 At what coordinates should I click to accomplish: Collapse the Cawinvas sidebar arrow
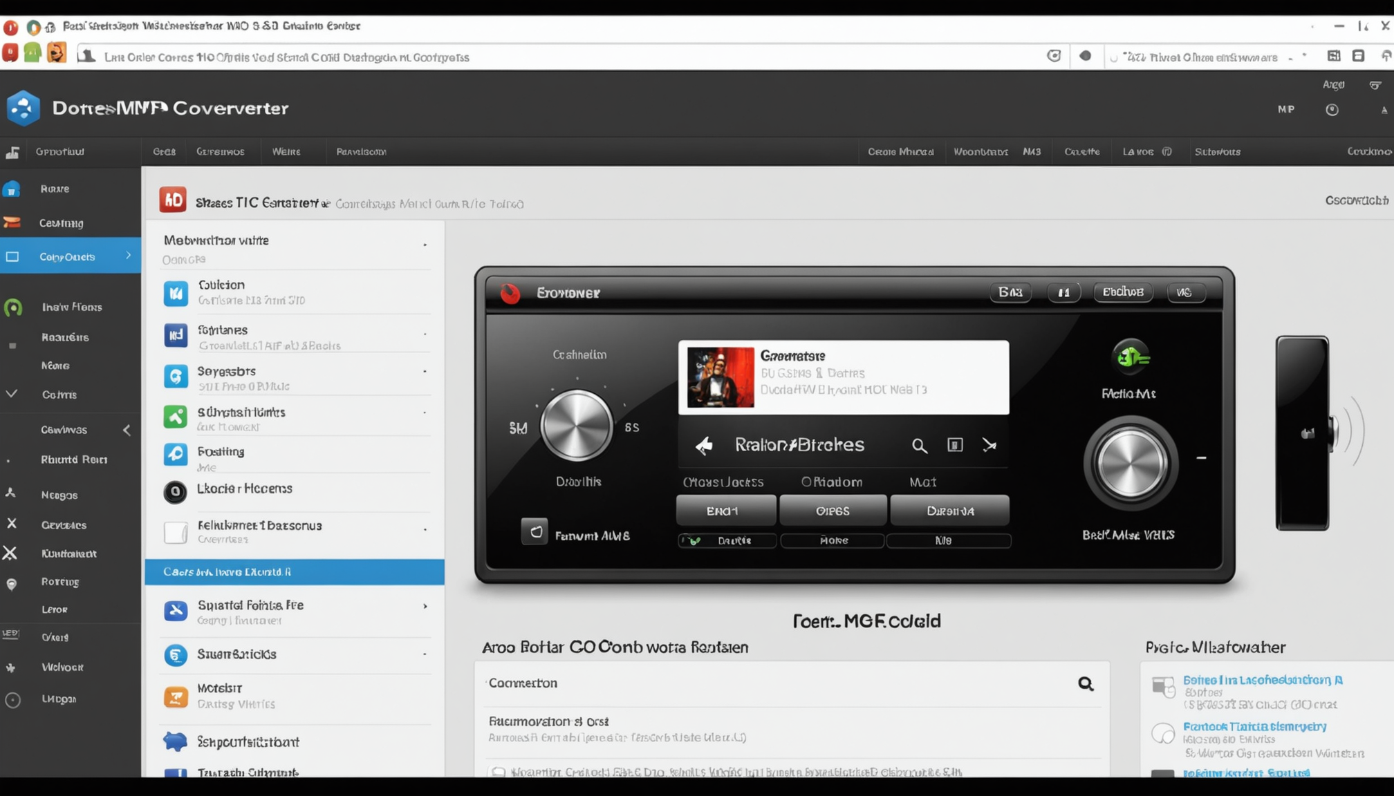coord(127,430)
